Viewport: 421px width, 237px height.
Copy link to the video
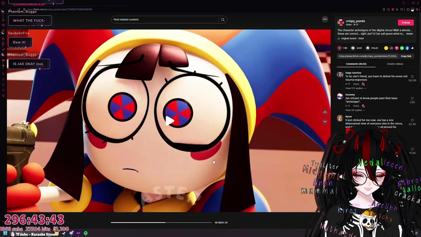point(406,56)
